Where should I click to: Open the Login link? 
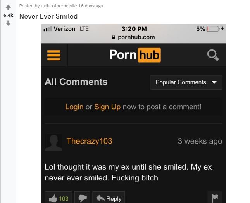tap(74, 107)
